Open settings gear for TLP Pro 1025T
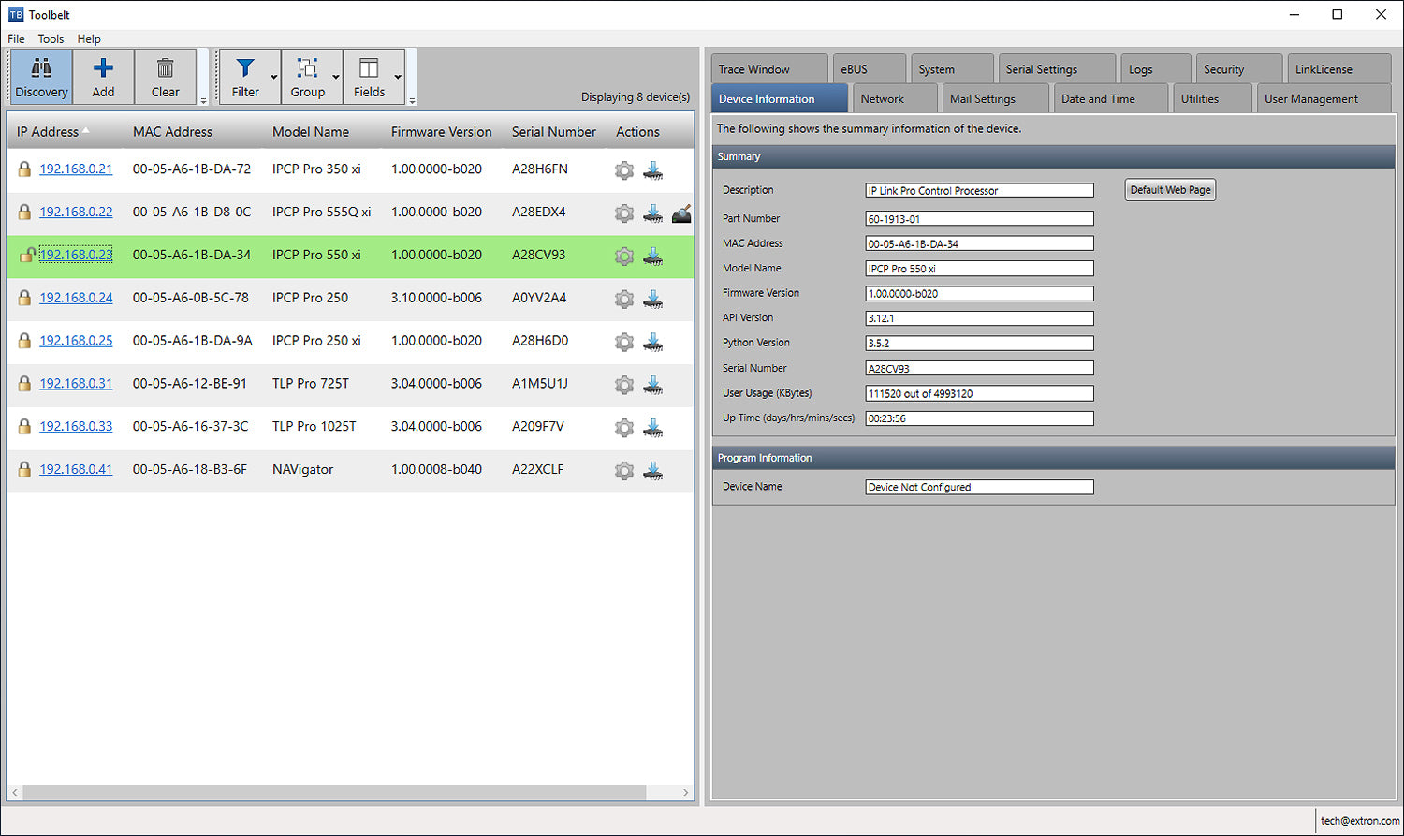This screenshot has height=836, width=1404. point(624,428)
